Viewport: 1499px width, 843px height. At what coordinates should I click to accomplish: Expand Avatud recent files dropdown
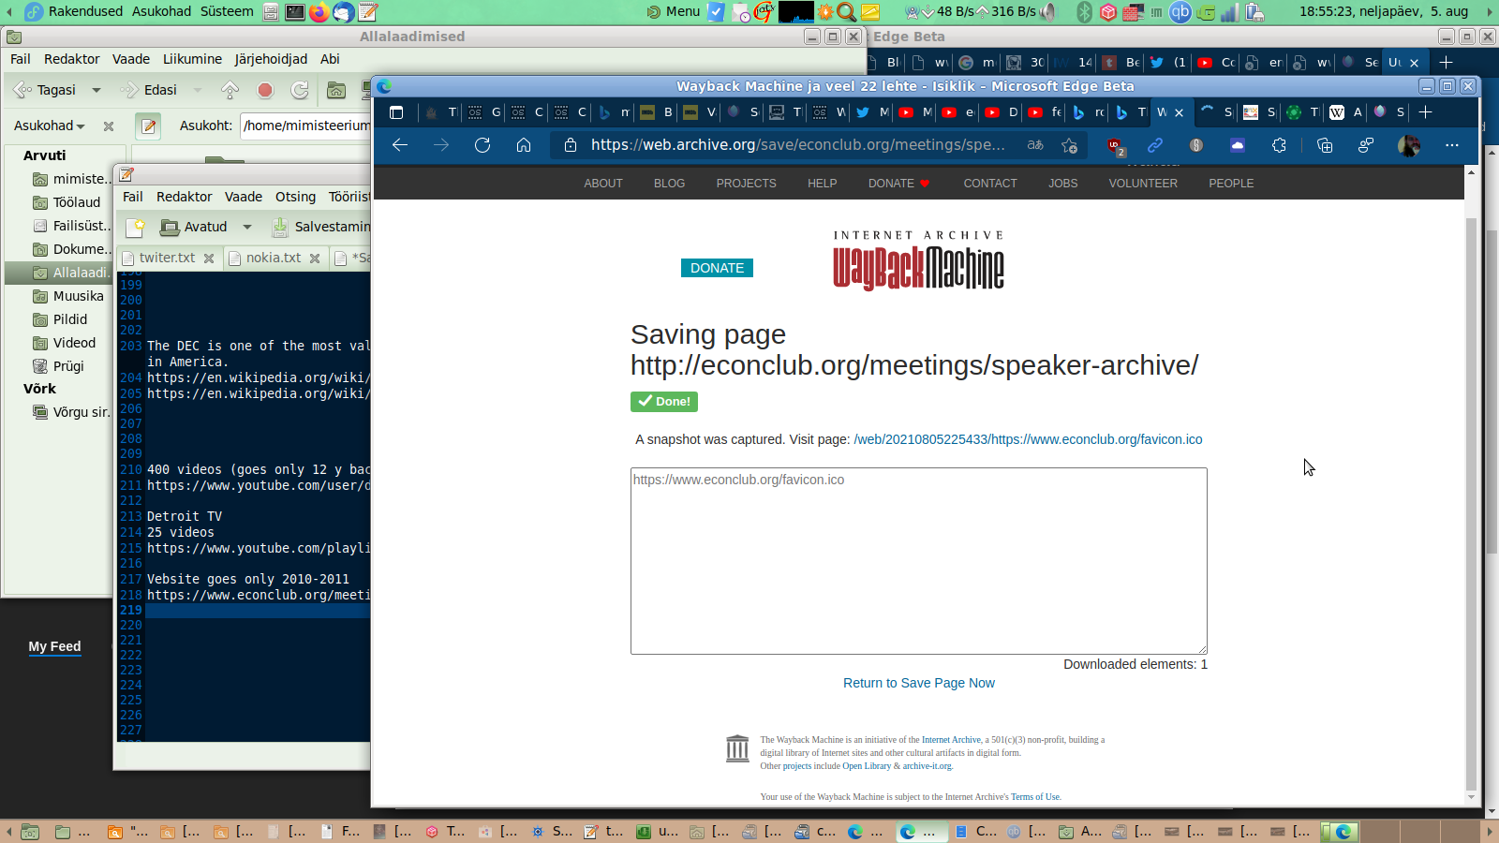coord(247,227)
